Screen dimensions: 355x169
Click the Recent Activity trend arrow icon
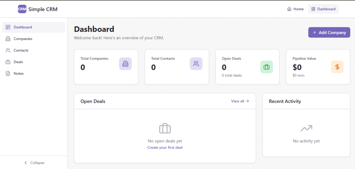point(306,129)
